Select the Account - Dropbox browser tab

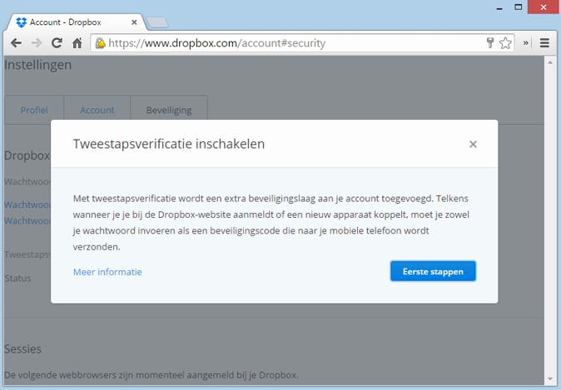(77, 22)
